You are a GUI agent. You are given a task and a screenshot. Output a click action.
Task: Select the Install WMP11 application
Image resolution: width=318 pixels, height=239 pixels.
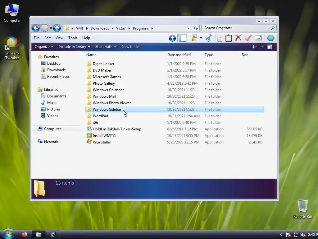coord(104,136)
